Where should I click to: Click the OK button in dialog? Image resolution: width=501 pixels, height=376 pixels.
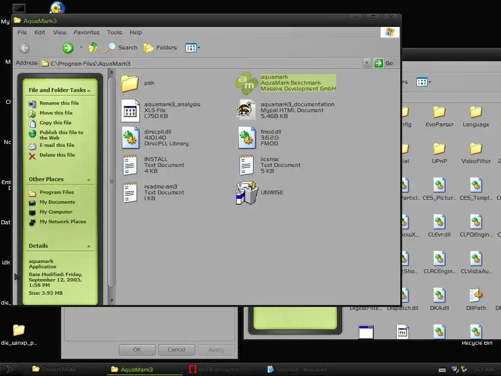tap(137, 350)
